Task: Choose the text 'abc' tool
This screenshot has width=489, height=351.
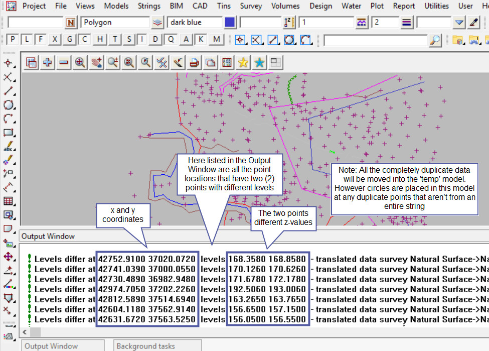Action: (8, 147)
